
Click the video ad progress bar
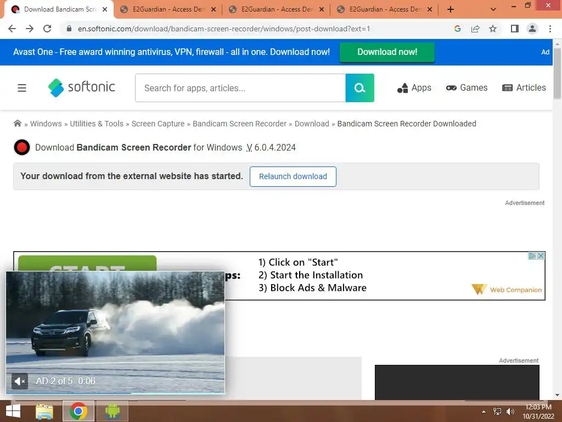point(115,393)
